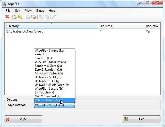Choose Peter Gutmann (35x) method
165x127 pixels.
pos(54,100)
